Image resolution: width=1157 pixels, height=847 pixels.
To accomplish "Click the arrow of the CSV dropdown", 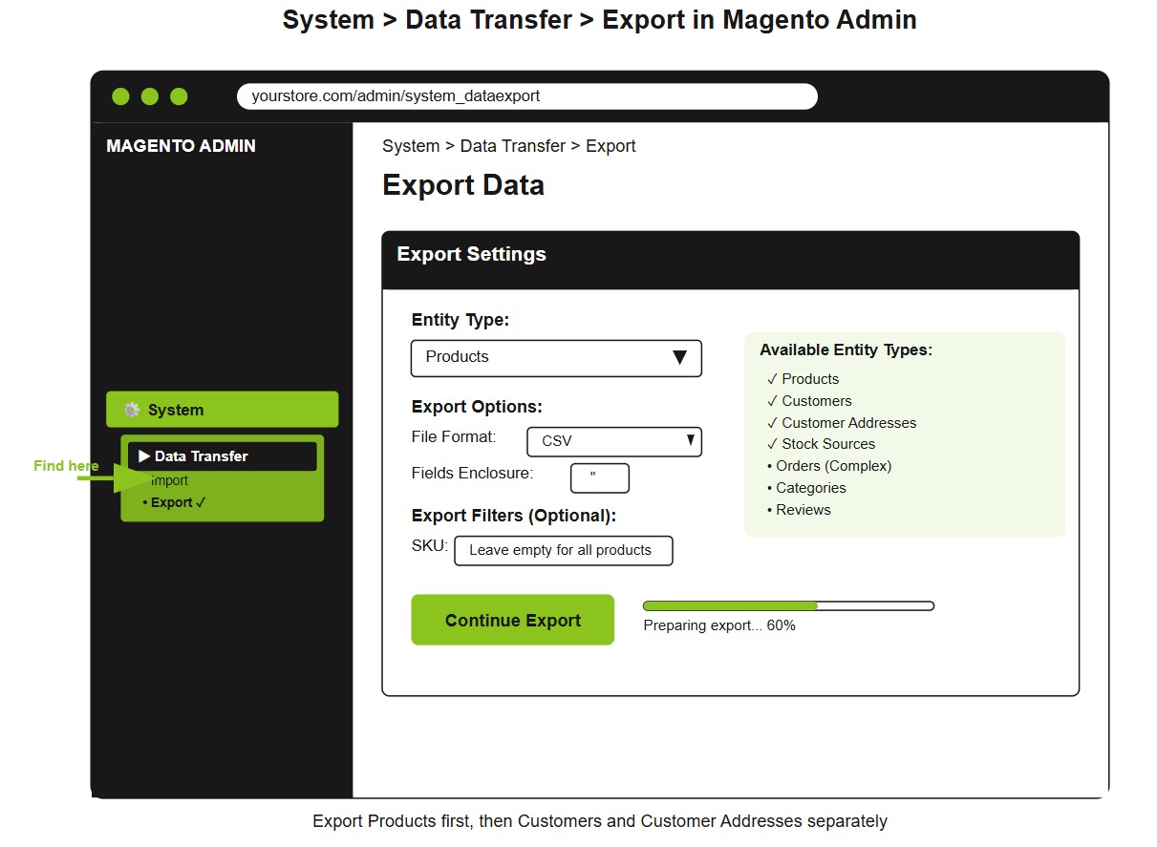I will click(690, 440).
